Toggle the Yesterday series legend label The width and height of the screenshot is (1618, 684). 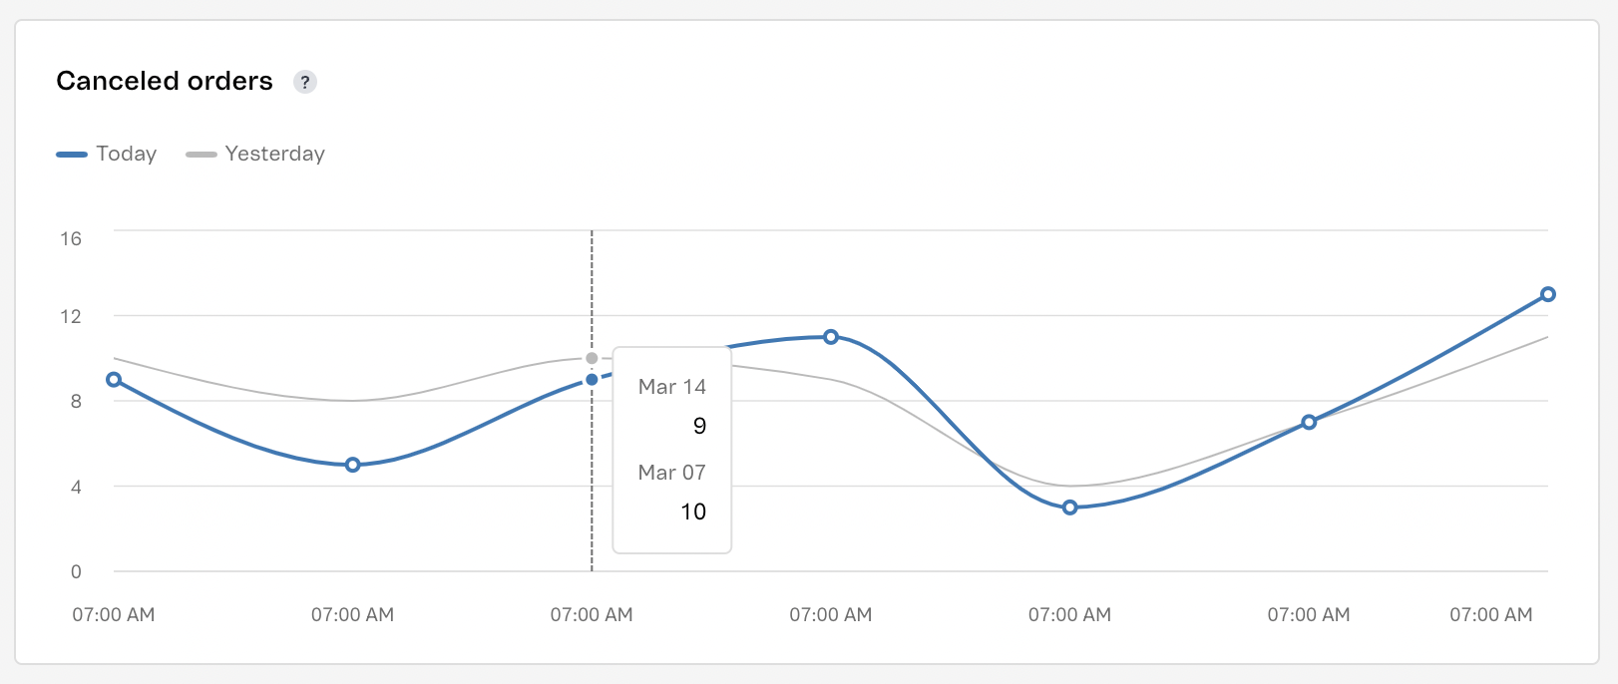point(275,154)
